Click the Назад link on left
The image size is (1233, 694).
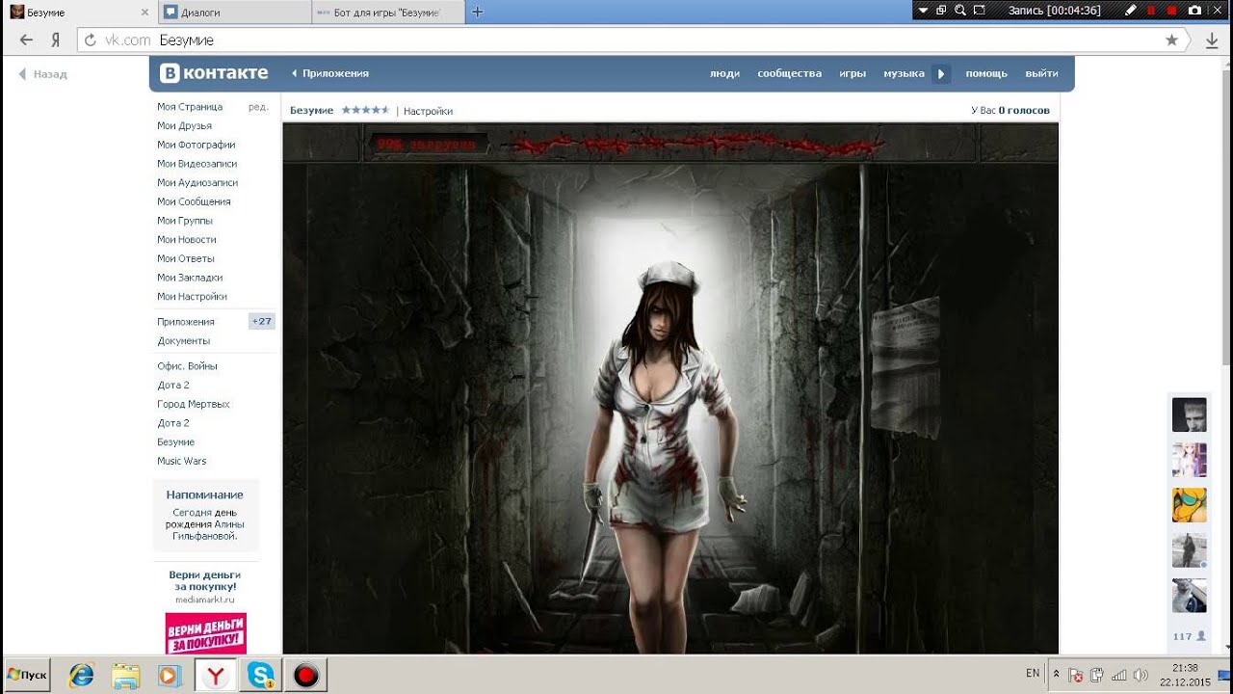click(42, 73)
